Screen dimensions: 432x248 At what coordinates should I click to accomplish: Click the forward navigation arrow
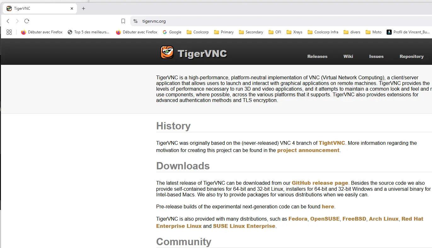coord(17,21)
